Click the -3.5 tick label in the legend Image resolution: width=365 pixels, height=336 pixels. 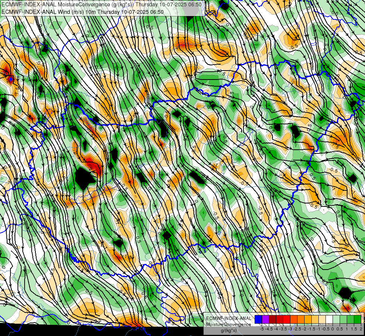click(x=284, y=329)
